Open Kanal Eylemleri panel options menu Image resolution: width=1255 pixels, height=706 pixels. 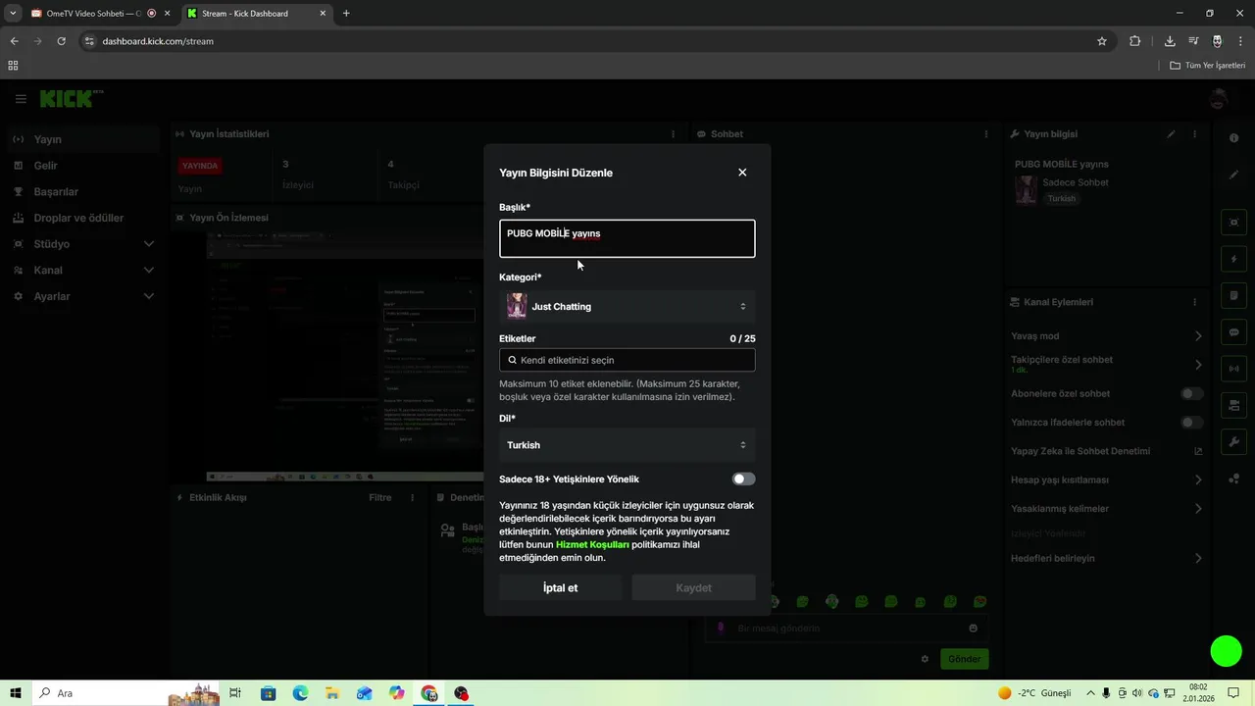(1194, 302)
